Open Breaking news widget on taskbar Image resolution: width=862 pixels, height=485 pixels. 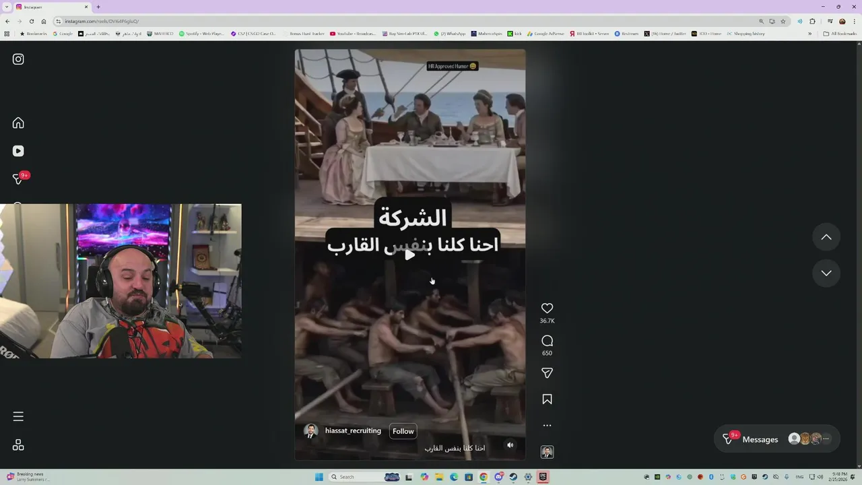(28, 477)
